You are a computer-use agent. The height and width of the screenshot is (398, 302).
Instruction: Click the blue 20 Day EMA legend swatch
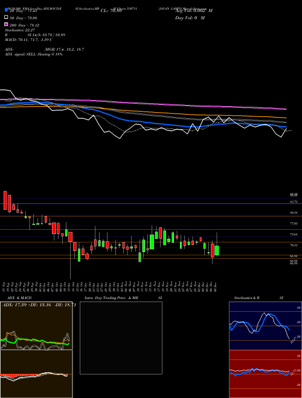[6, 10]
